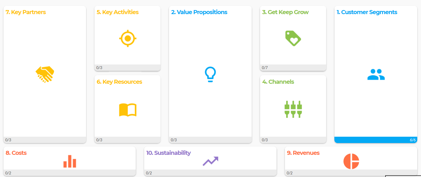Click the pie chart icon in Revenues
This screenshot has width=421, height=177.
[x=352, y=161]
